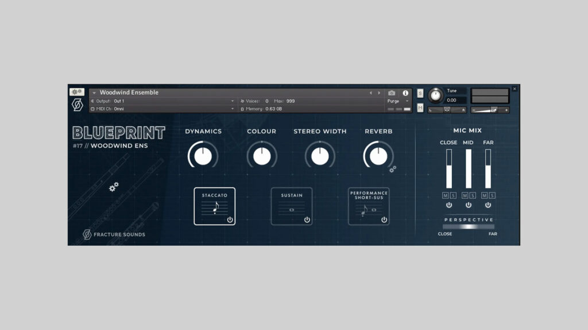Click the wrench and gear icon in header

click(x=77, y=92)
